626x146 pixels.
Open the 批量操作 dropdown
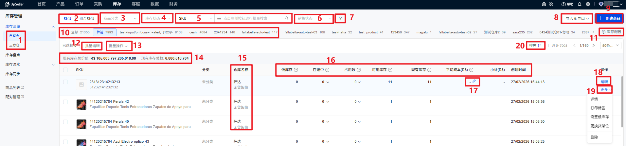tap(118, 46)
